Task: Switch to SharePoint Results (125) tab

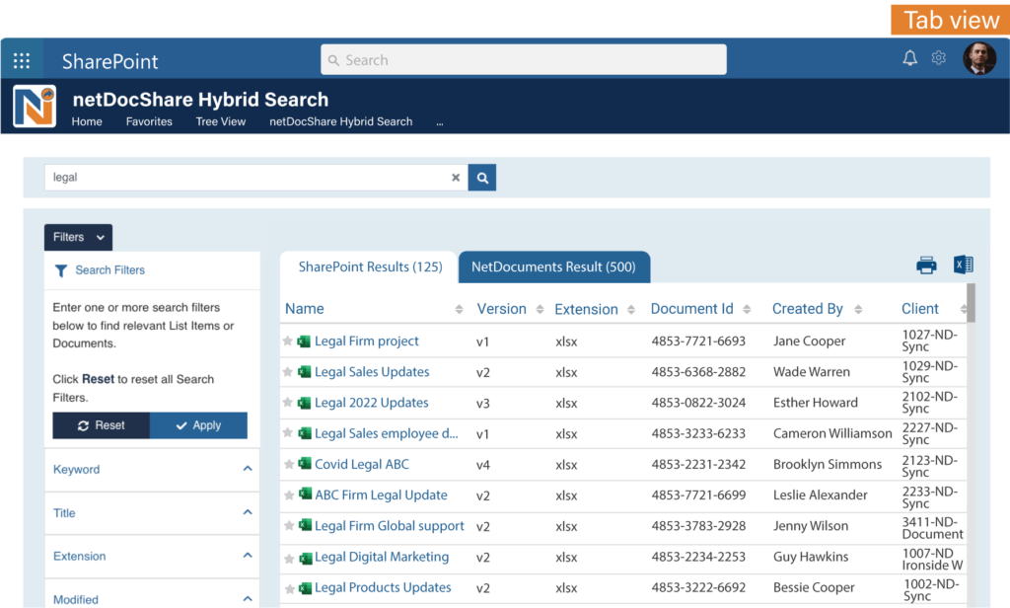Action: coord(370,266)
